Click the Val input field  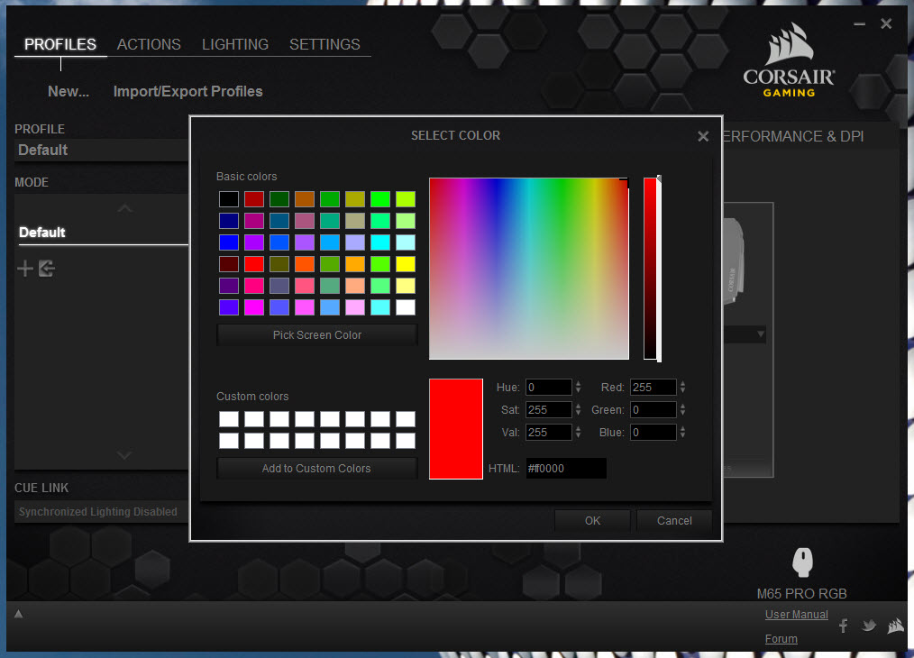tap(549, 432)
